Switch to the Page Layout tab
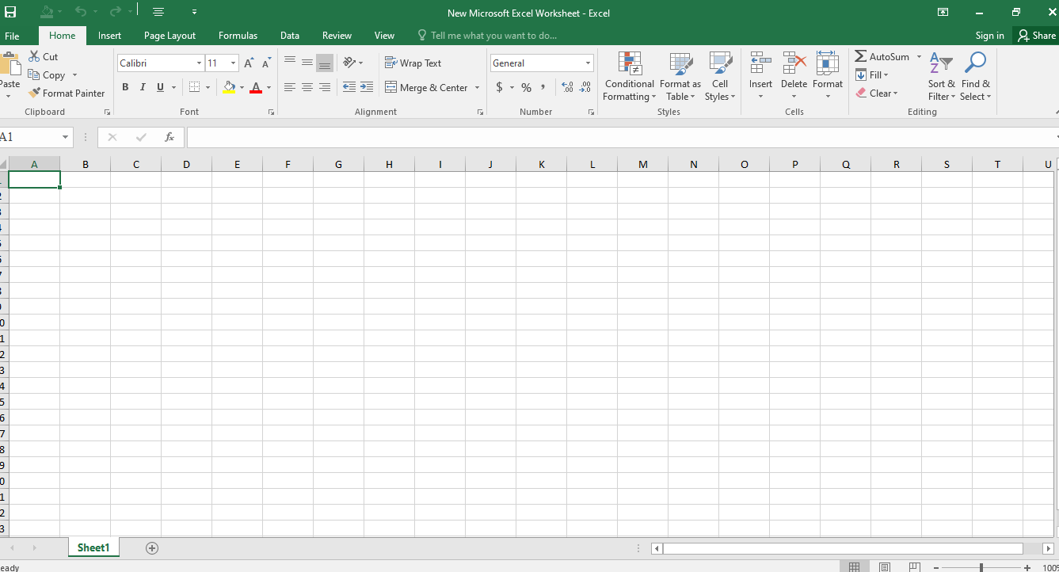This screenshot has height=572, width=1059. [170, 36]
